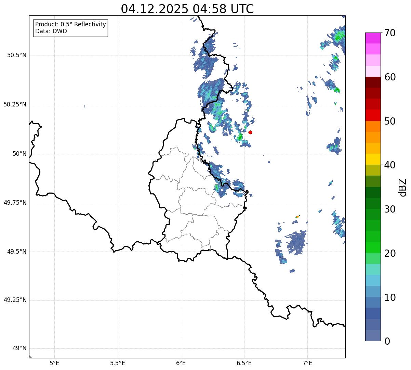This screenshot has width=411, height=370.
Task: Click the 7°E longitude label
Action: pos(307,363)
